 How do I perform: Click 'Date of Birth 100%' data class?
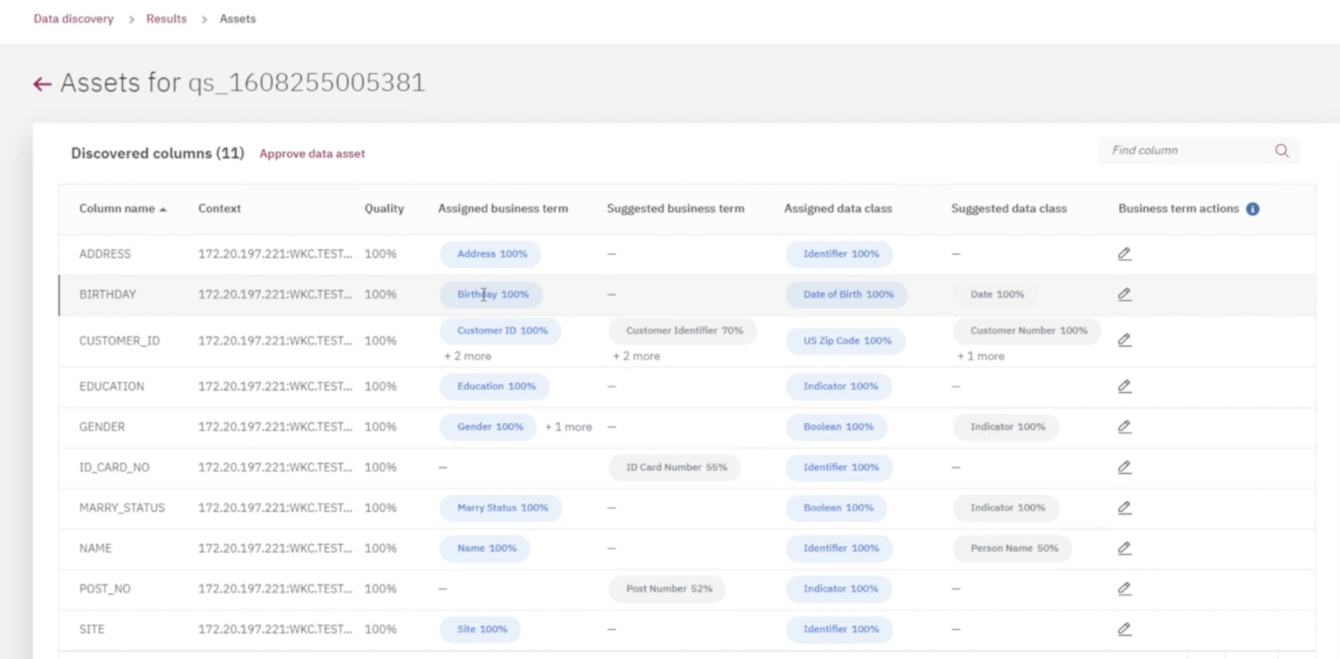point(847,295)
